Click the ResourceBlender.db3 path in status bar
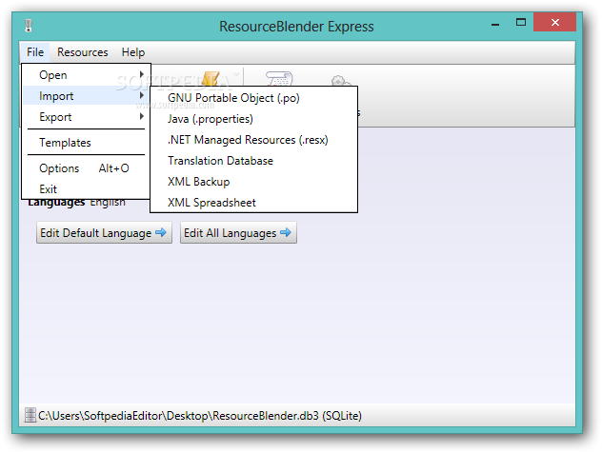Screen dimensions: 602x453 [200, 416]
